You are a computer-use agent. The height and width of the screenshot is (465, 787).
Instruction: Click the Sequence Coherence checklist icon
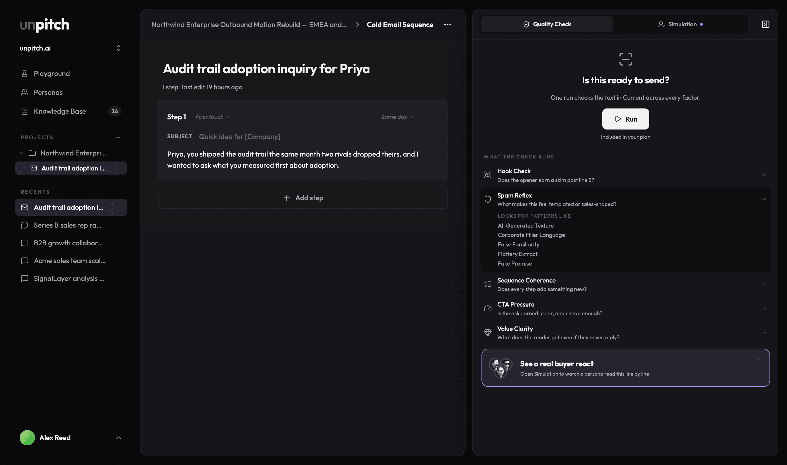pyautogui.click(x=488, y=284)
